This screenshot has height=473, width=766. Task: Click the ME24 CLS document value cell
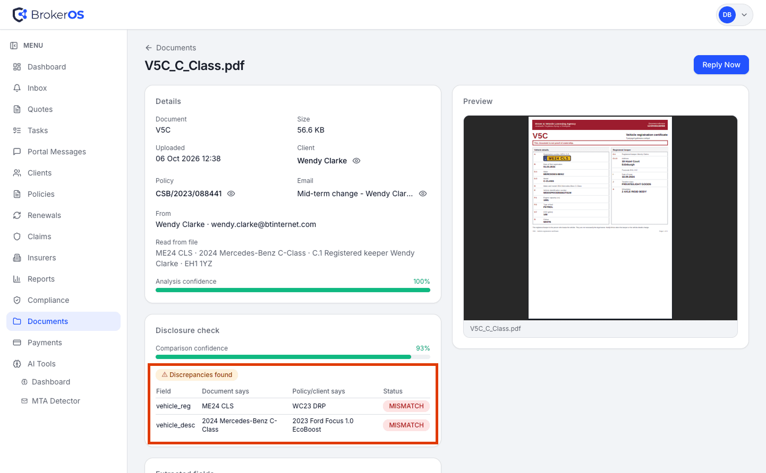click(218, 406)
